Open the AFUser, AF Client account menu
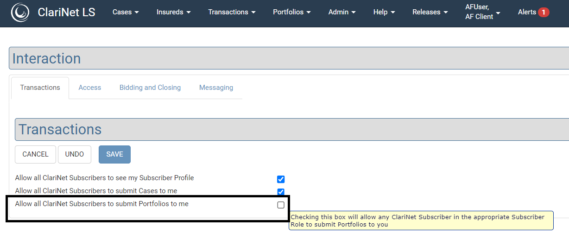Image resolution: width=569 pixels, height=233 pixels. pos(482,12)
